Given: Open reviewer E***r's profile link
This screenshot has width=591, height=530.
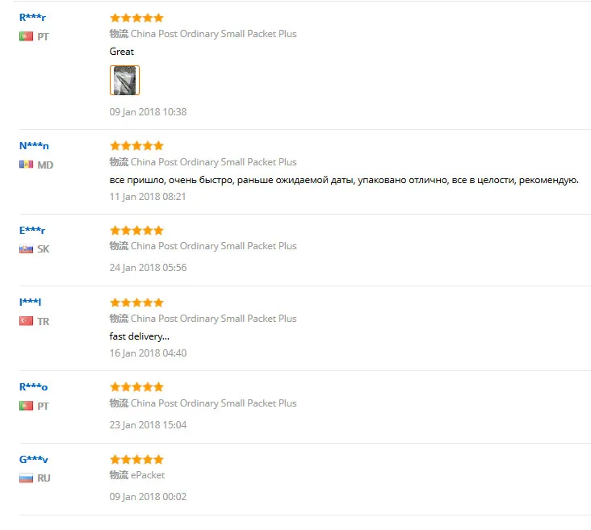Looking at the screenshot, I should pyautogui.click(x=32, y=230).
